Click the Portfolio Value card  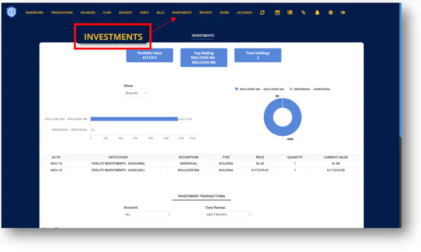click(150, 55)
